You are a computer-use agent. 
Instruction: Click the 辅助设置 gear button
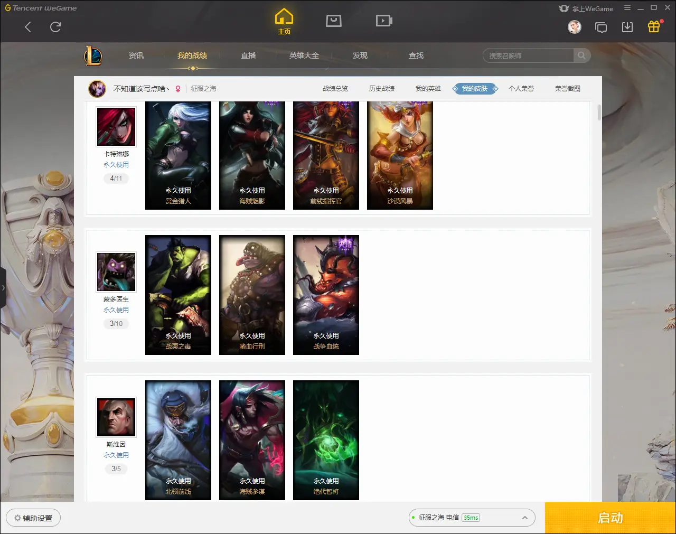click(x=33, y=518)
